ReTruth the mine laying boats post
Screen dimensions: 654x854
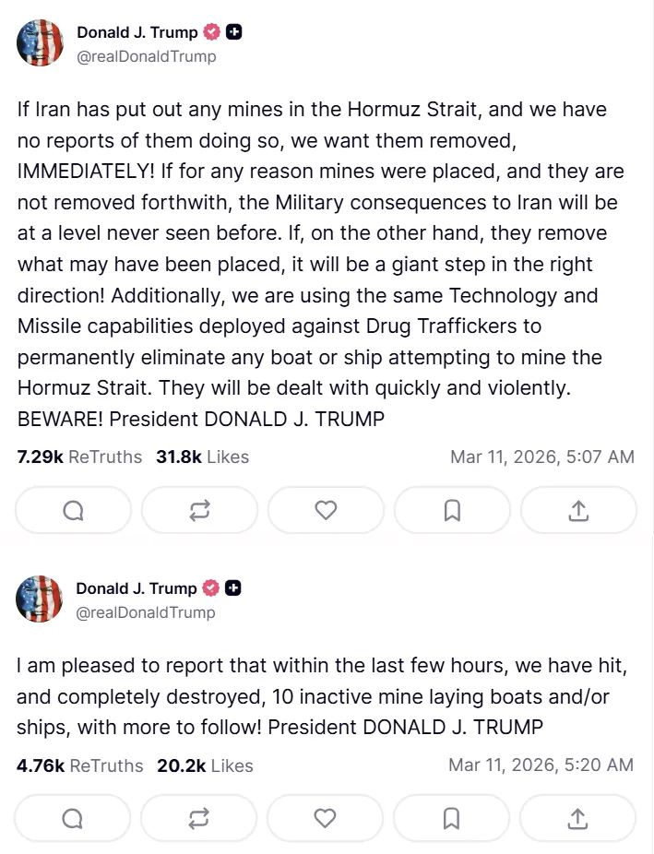pos(199,818)
